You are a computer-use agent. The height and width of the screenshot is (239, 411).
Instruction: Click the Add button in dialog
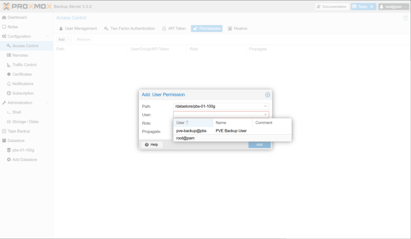[x=259, y=144]
